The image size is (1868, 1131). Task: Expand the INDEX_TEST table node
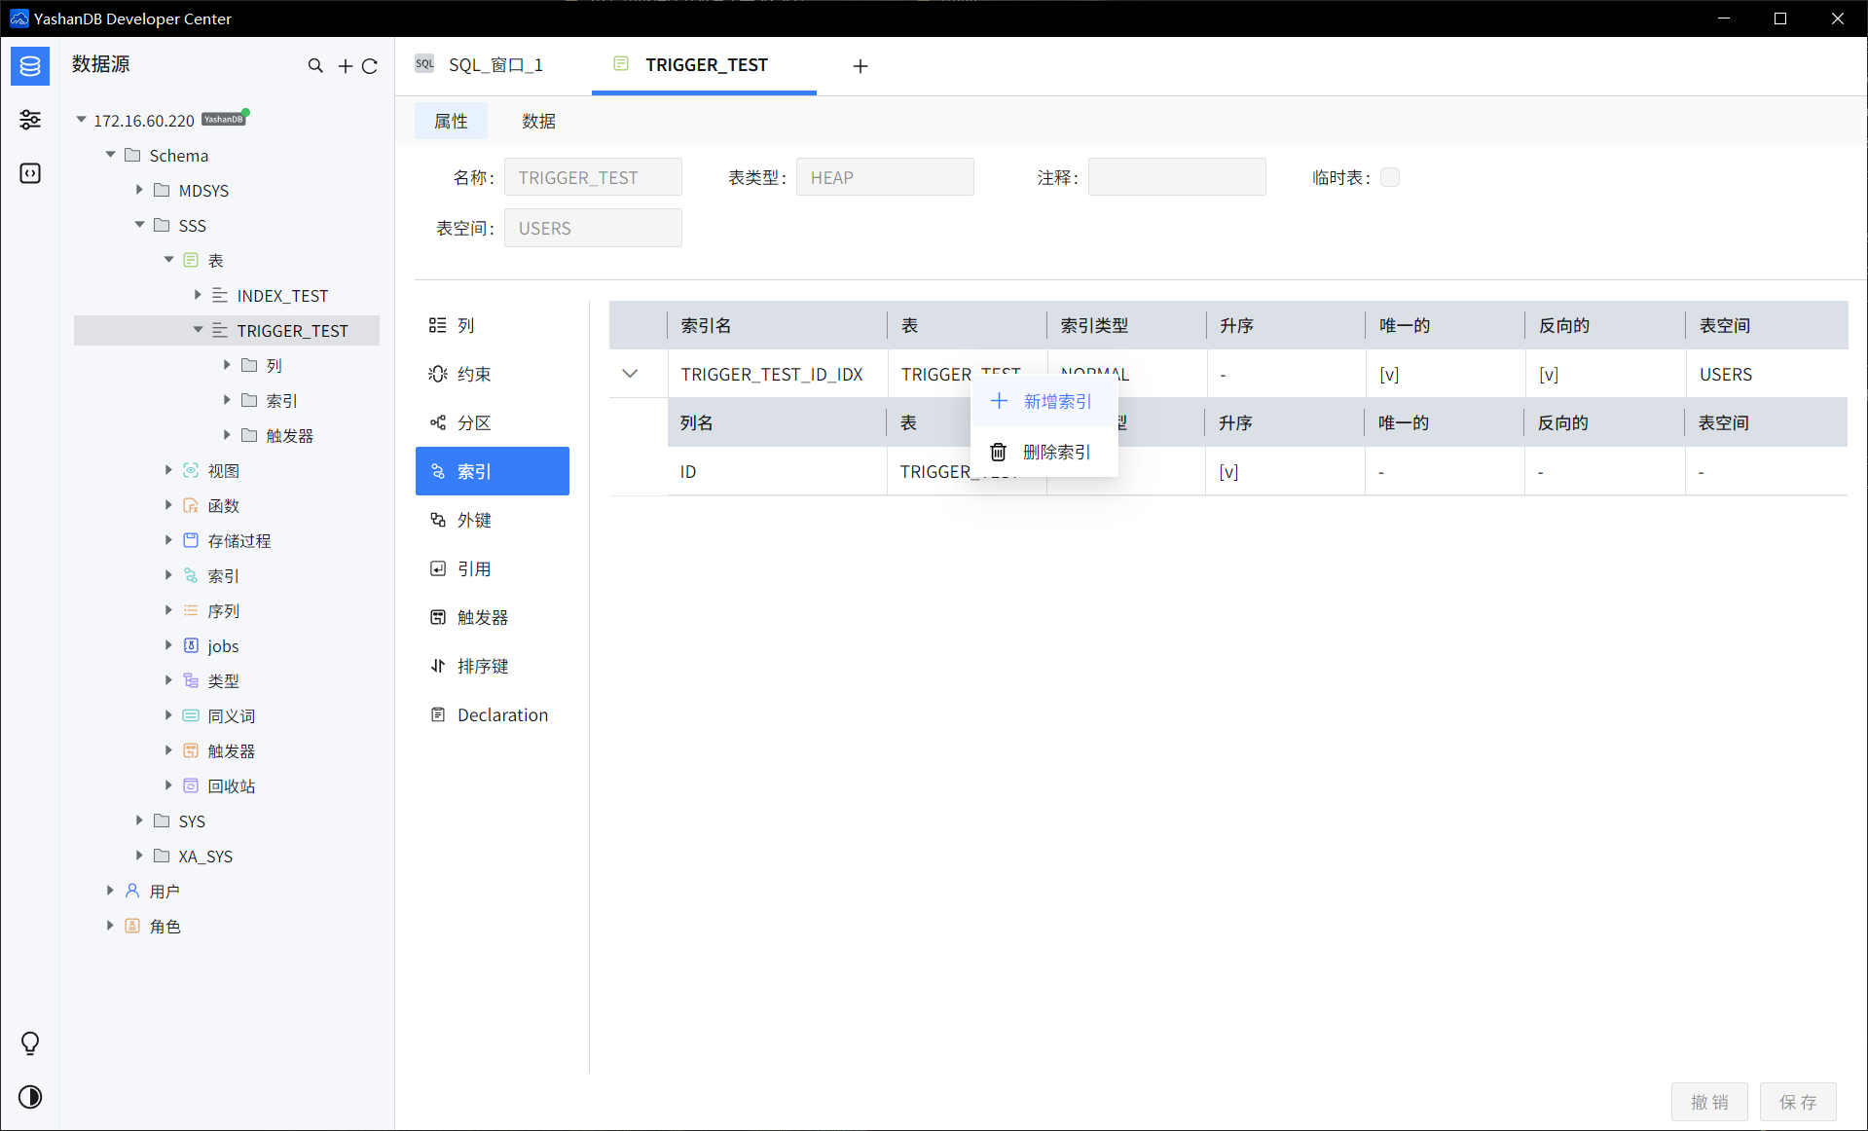pyautogui.click(x=197, y=295)
